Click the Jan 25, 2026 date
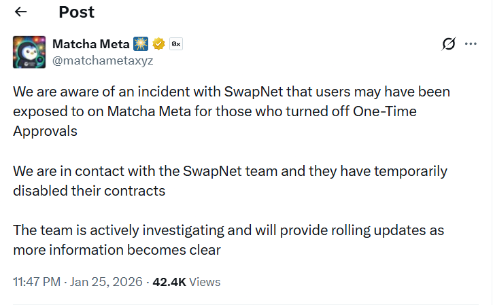This screenshot has width=493, height=305. point(106,282)
